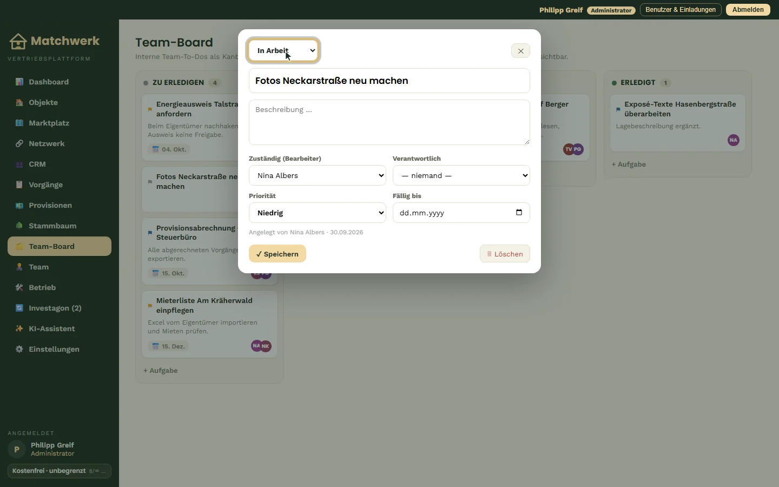Go to Dashboard in the sidebar
The height and width of the screenshot is (487, 779).
click(x=60, y=82)
